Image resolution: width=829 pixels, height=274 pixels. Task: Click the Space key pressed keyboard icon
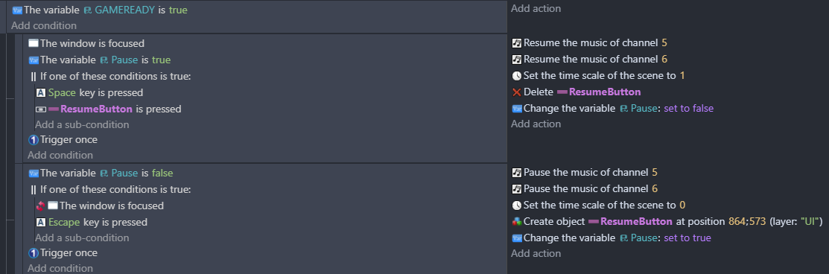41,92
